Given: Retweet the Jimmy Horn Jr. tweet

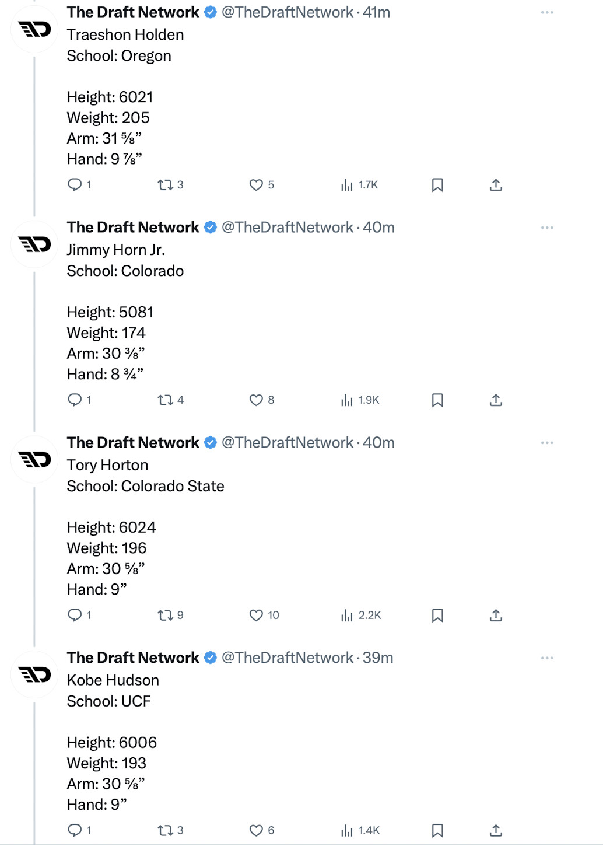Looking at the screenshot, I should [x=166, y=400].
